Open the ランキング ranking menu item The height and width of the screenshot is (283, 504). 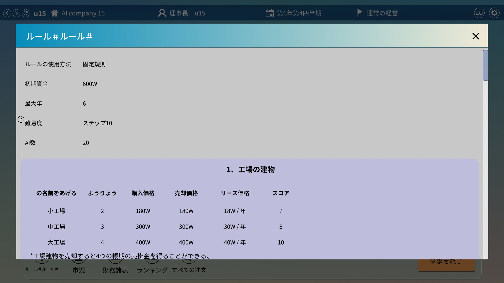[x=152, y=270]
